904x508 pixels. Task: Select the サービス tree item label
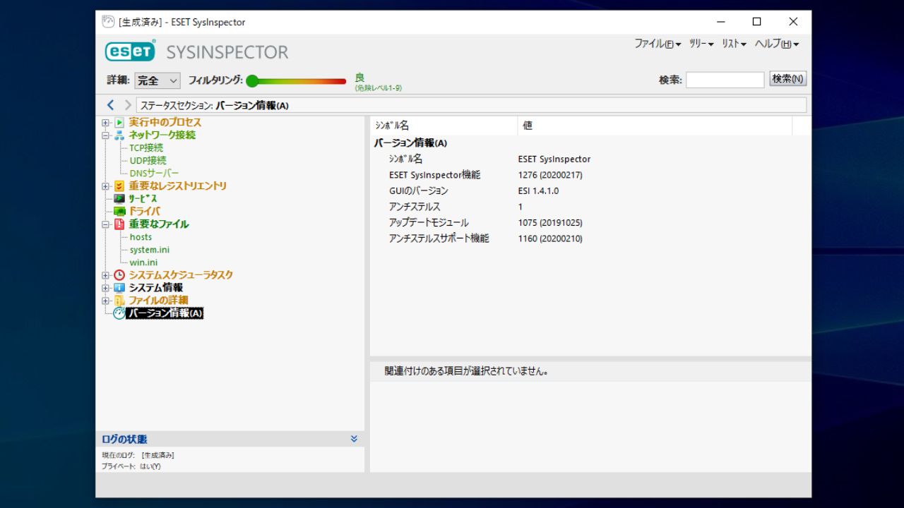[143, 199]
